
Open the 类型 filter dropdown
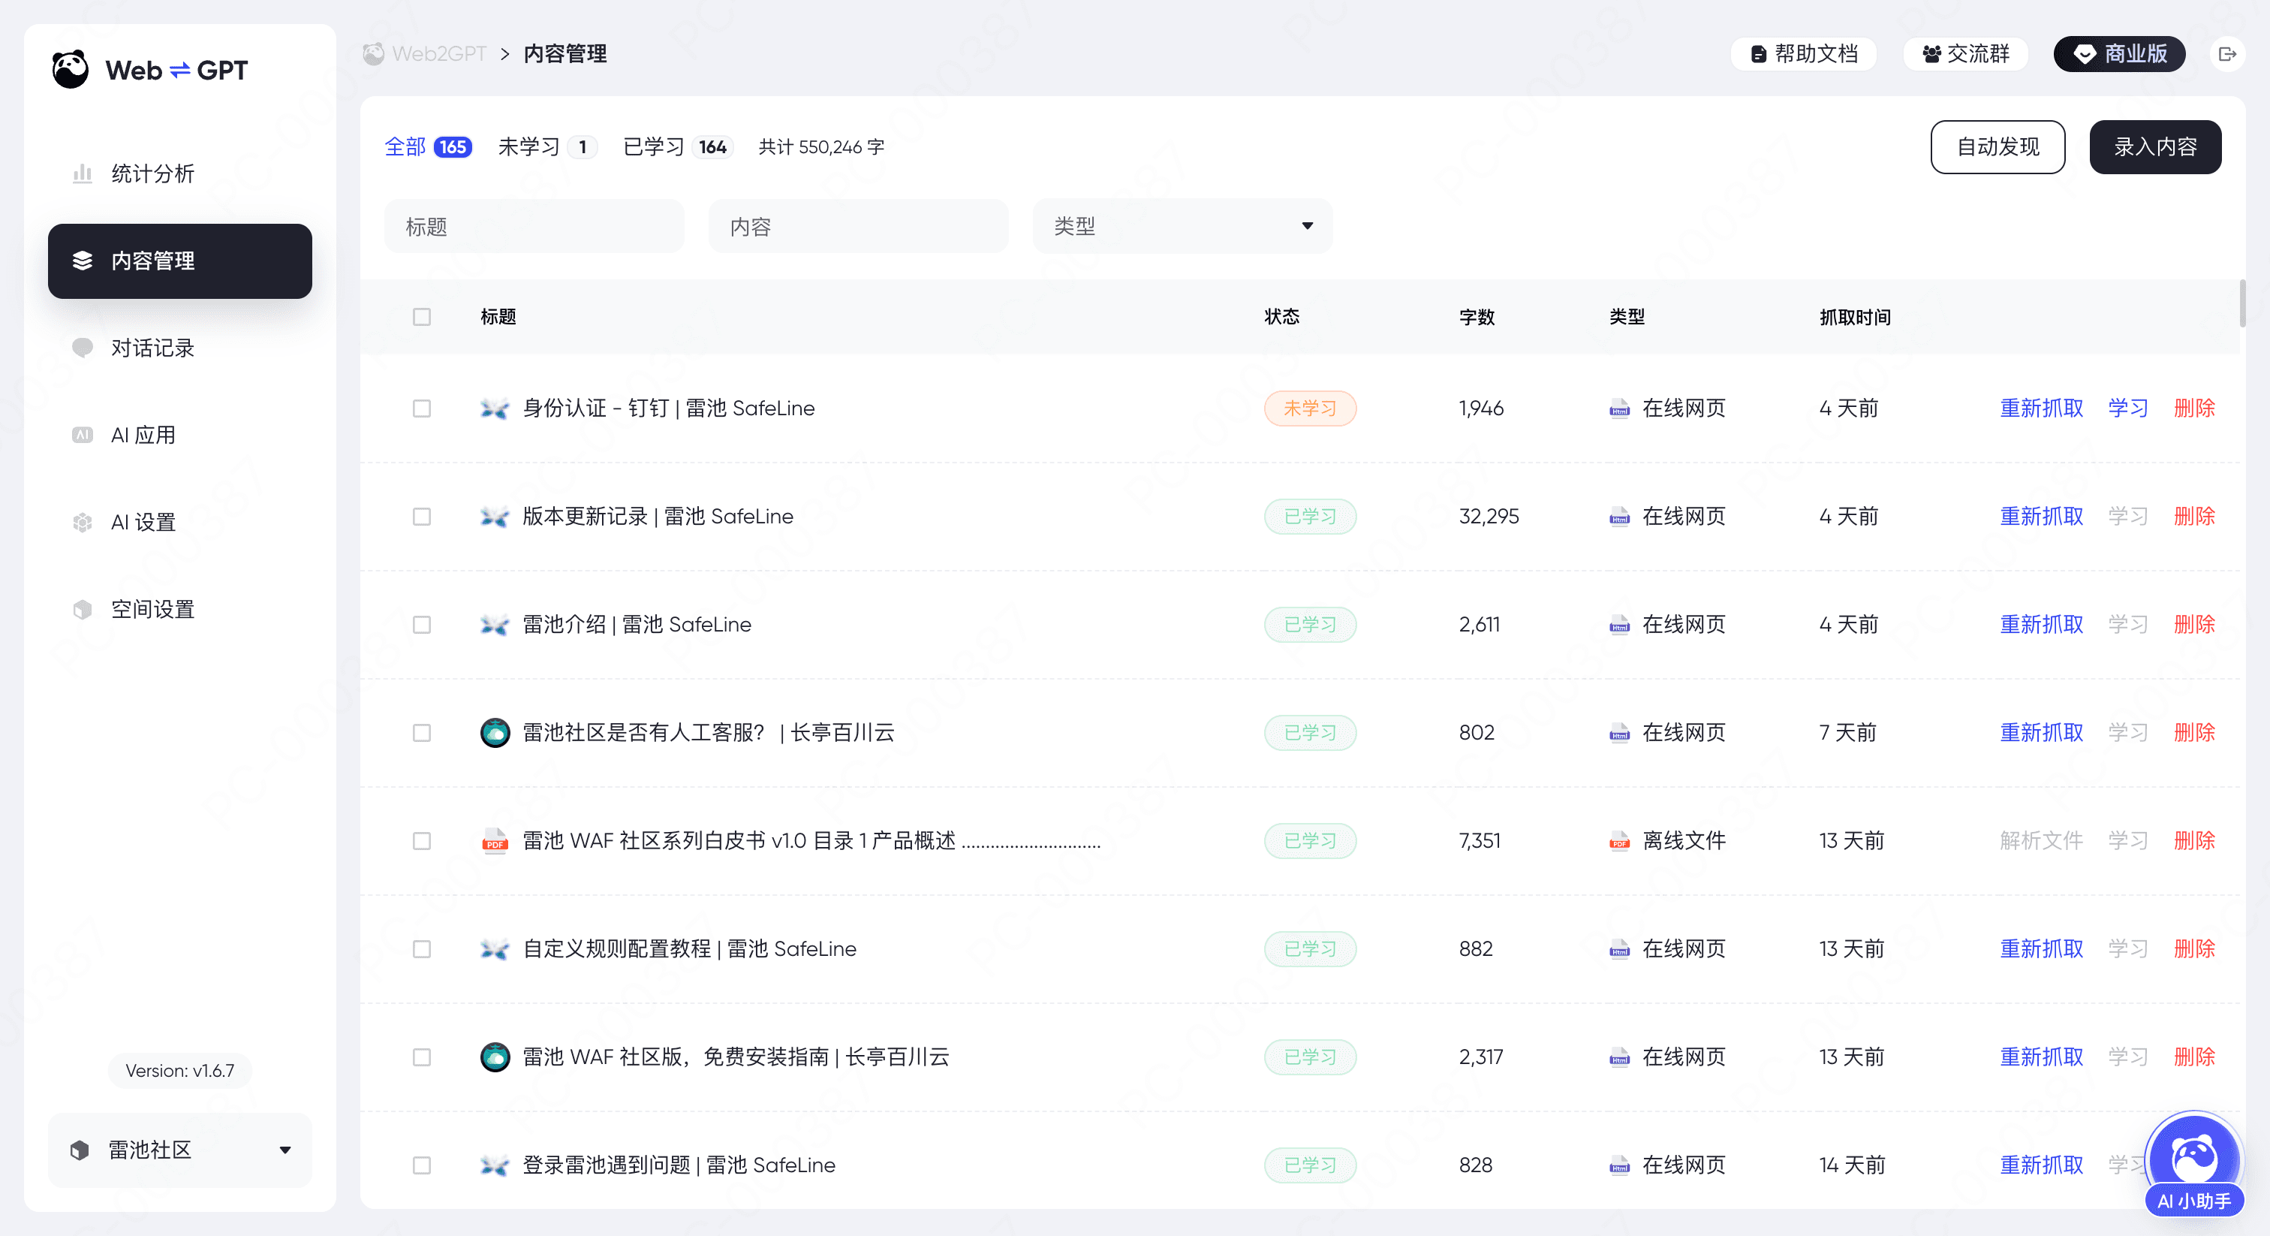(x=1182, y=226)
